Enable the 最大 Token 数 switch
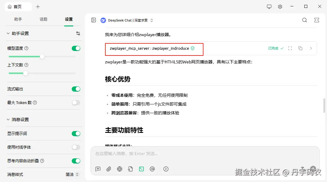This screenshot has width=327, height=182. [x=76, y=103]
